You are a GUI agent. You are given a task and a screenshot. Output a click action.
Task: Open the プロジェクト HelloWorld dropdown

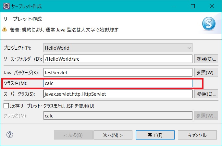point(118,48)
